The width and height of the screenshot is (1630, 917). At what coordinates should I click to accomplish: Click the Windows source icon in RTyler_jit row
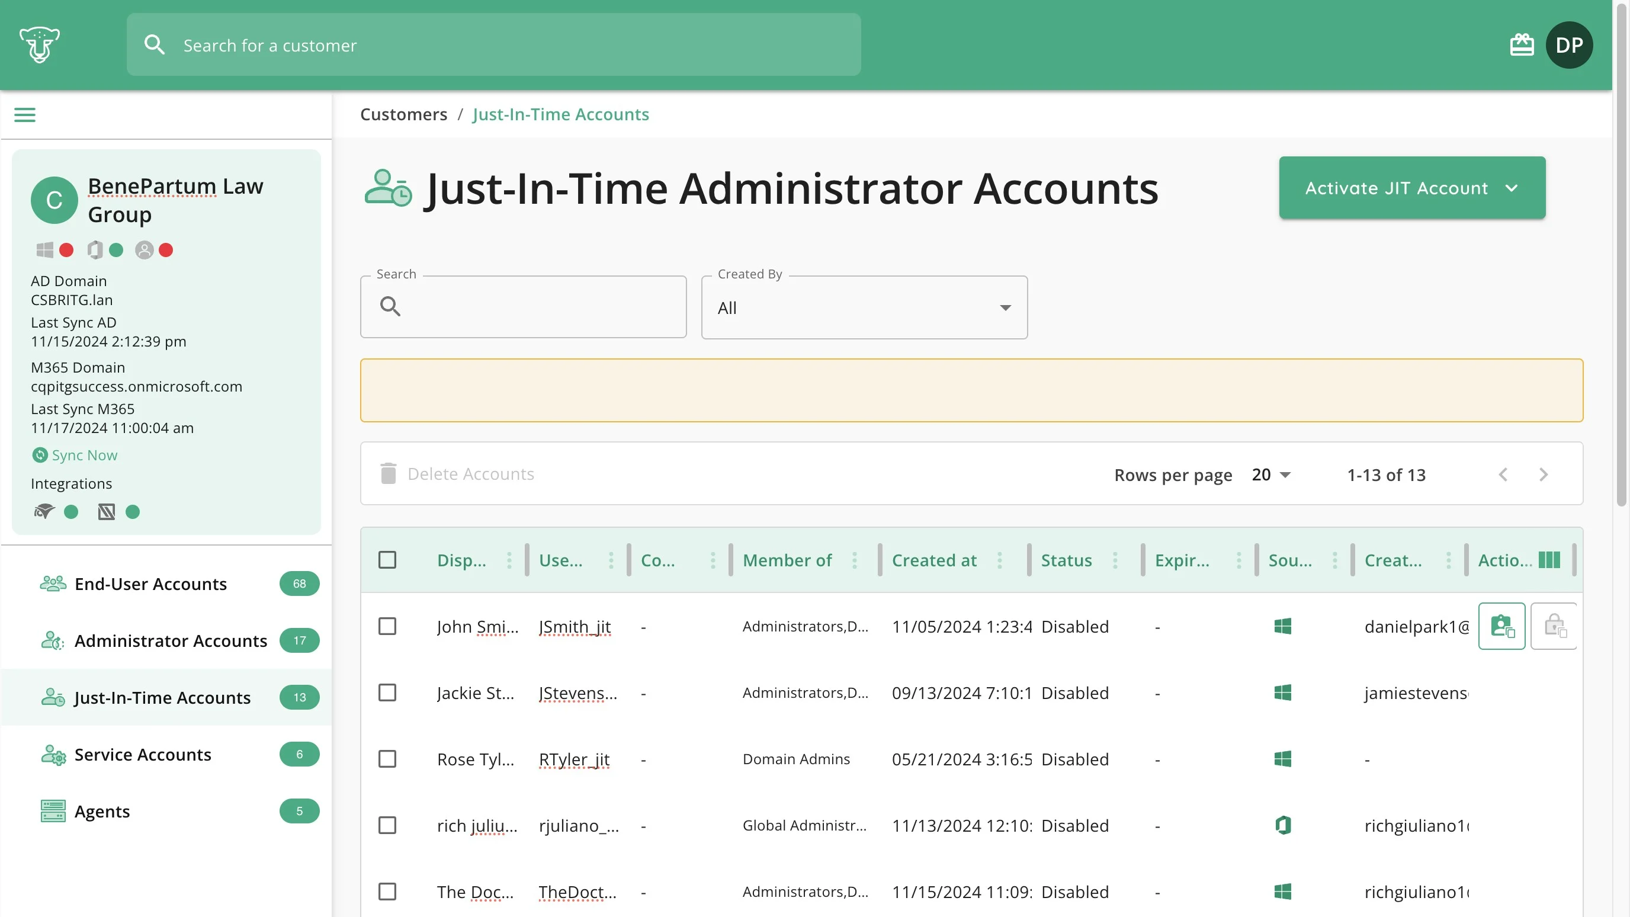coord(1282,759)
